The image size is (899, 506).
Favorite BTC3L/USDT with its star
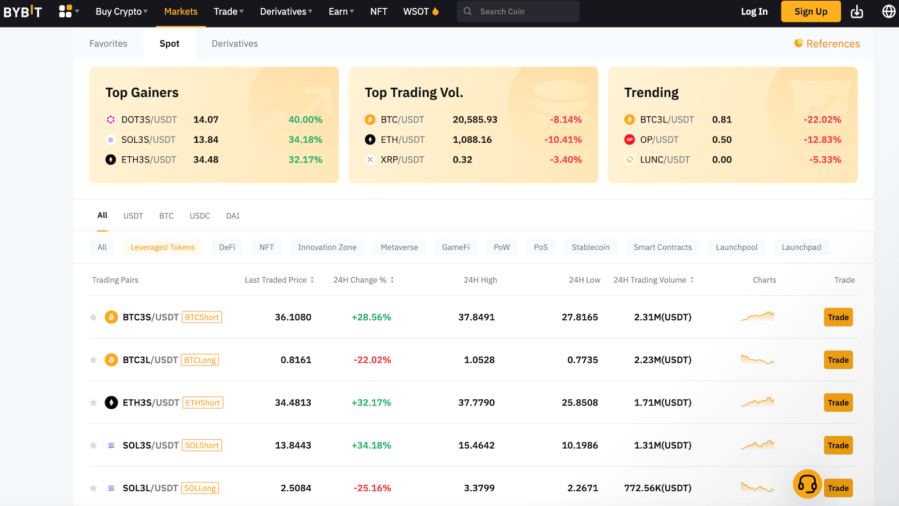click(93, 360)
